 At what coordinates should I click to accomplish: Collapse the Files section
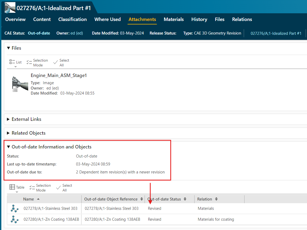tap(9, 48)
